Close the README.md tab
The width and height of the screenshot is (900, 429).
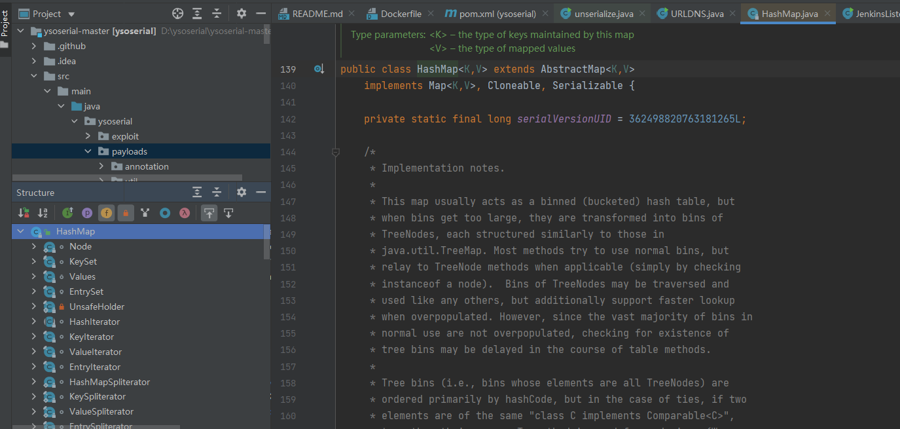pos(351,13)
